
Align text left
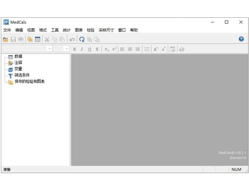122,49
